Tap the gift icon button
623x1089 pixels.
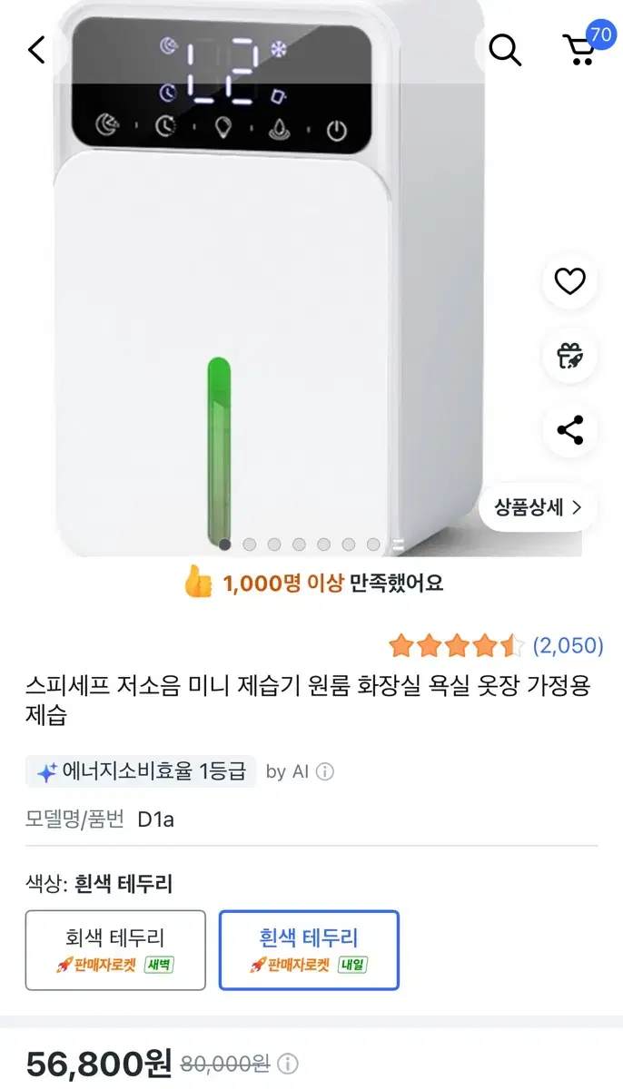[x=569, y=356]
